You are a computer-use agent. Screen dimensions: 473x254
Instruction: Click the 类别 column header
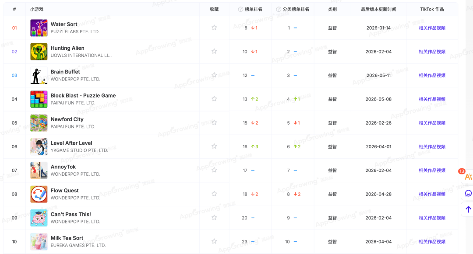click(332, 9)
